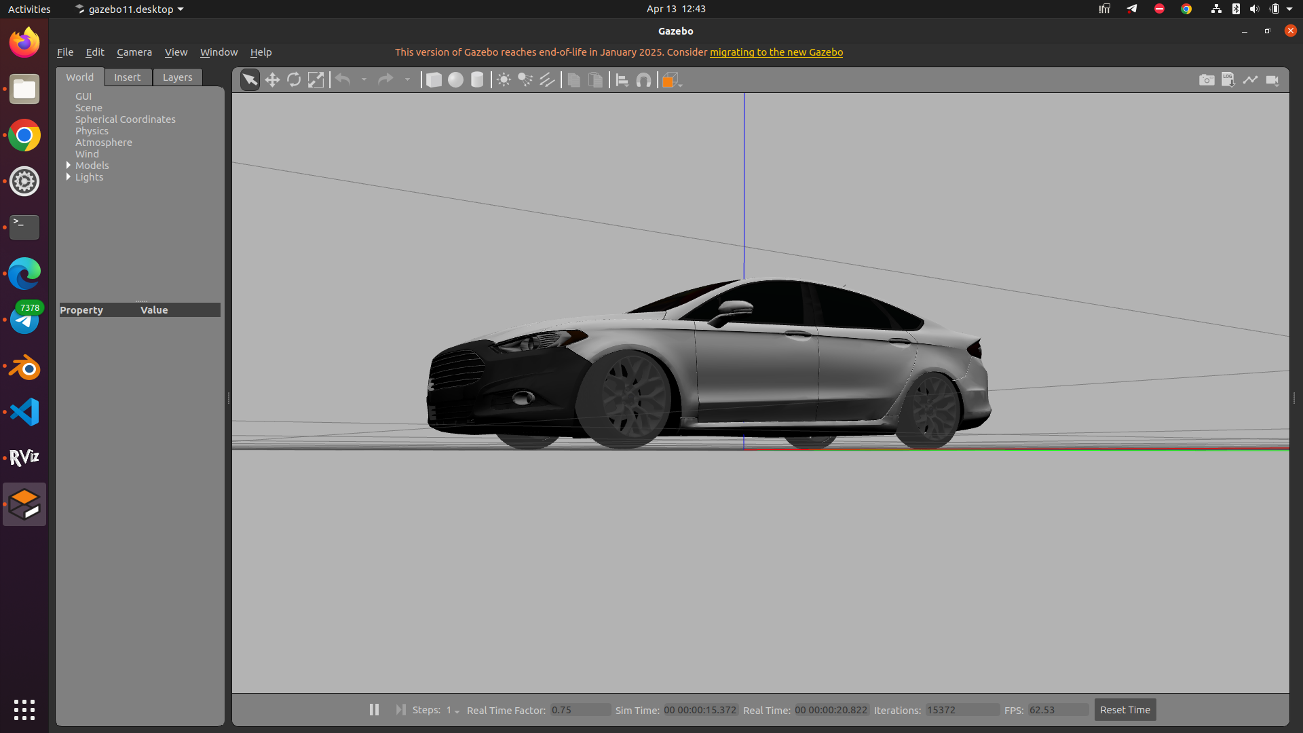Open the orange cube view angle tool

coord(671,80)
